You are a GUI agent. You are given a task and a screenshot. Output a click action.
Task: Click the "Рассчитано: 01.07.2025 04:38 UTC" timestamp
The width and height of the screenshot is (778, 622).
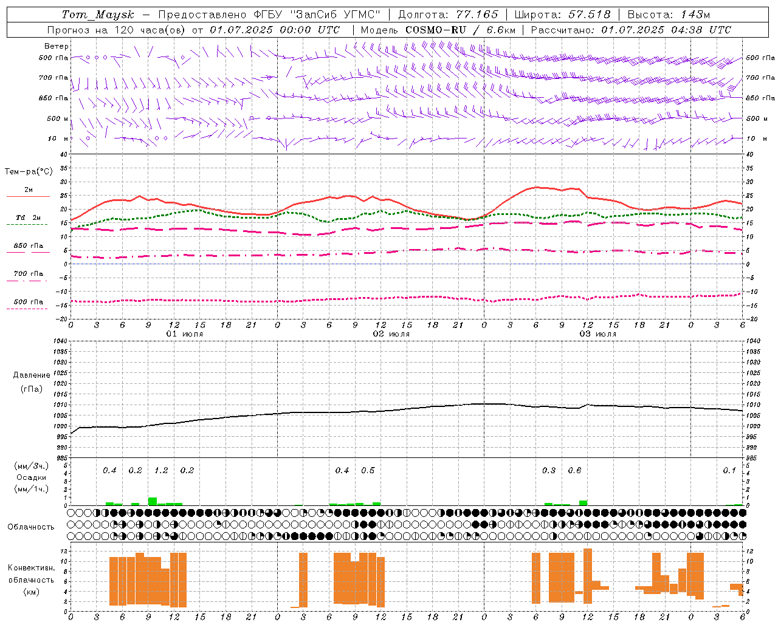[x=631, y=30]
